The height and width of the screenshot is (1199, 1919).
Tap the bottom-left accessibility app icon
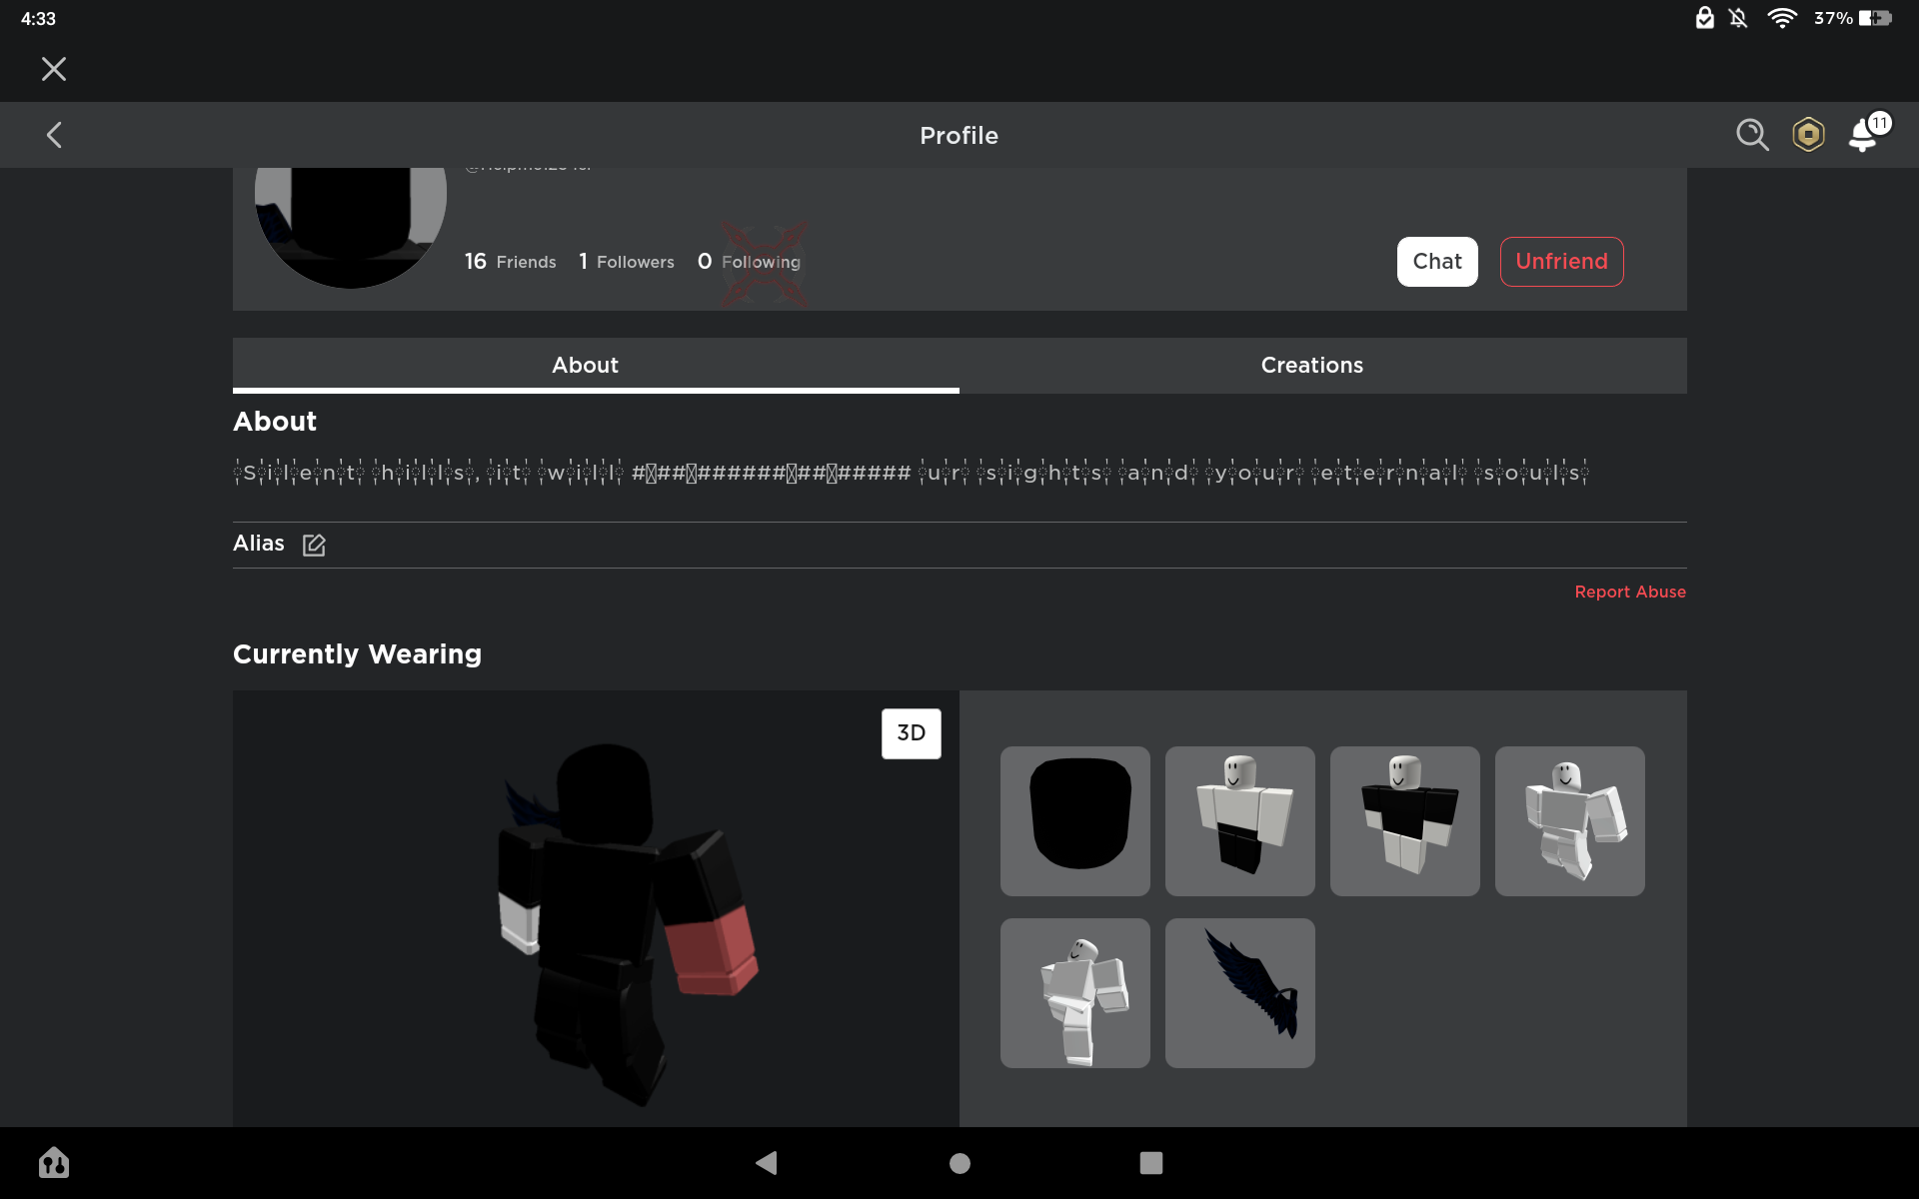(x=54, y=1163)
